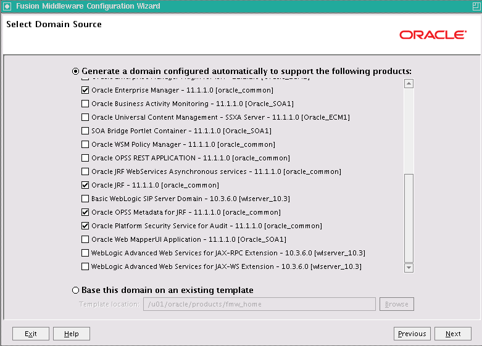Viewport: 482px width, 346px height.
Task: Enable WebLogic Advanced Web Services JAX-WS Extension
Action: 85,266
